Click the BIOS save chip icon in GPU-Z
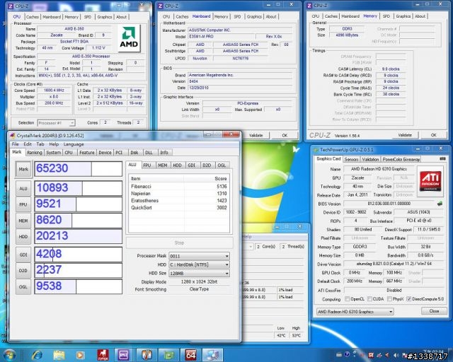Viewport: 453px width, 362px height. [x=440, y=204]
